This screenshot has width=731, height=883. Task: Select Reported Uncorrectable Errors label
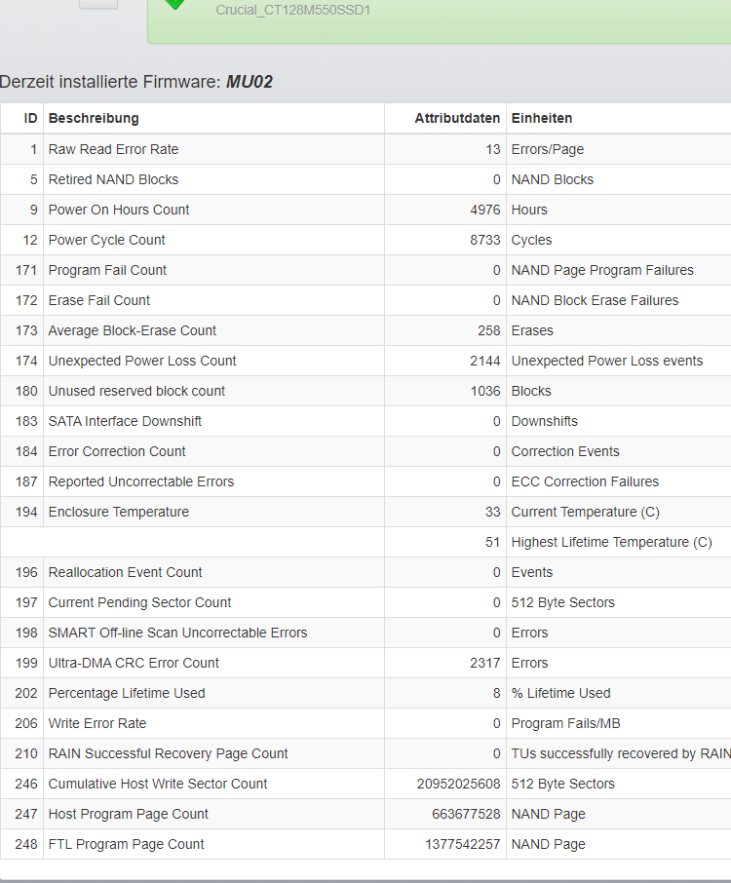(x=141, y=482)
